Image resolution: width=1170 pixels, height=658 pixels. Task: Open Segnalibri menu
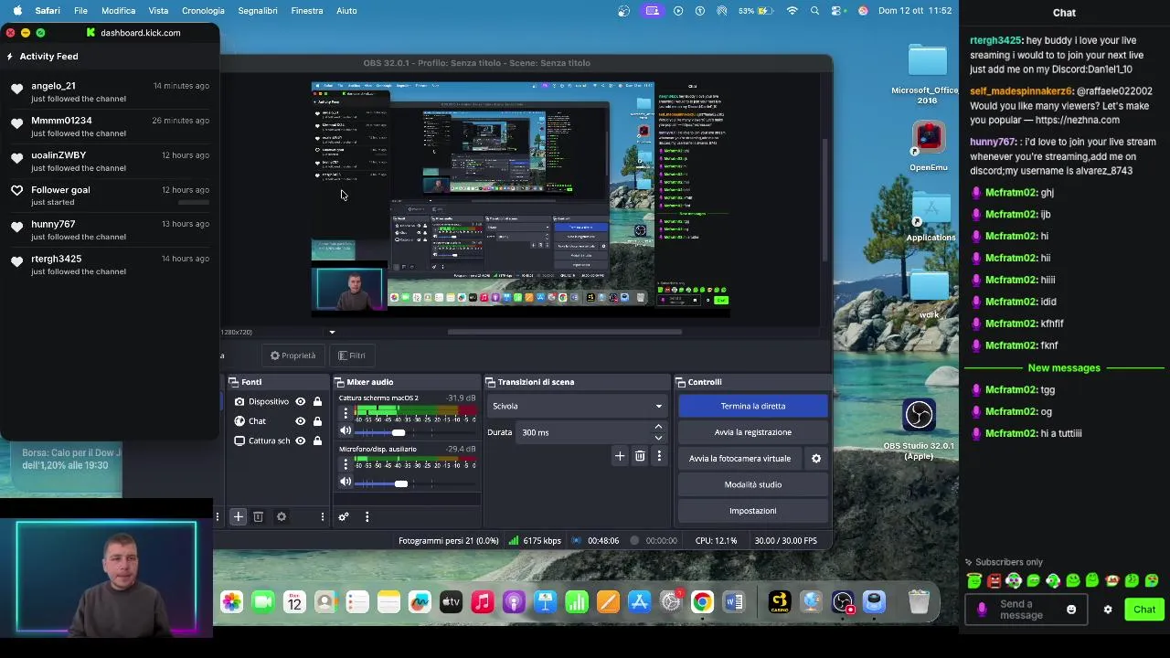click(x=258, y=11)
